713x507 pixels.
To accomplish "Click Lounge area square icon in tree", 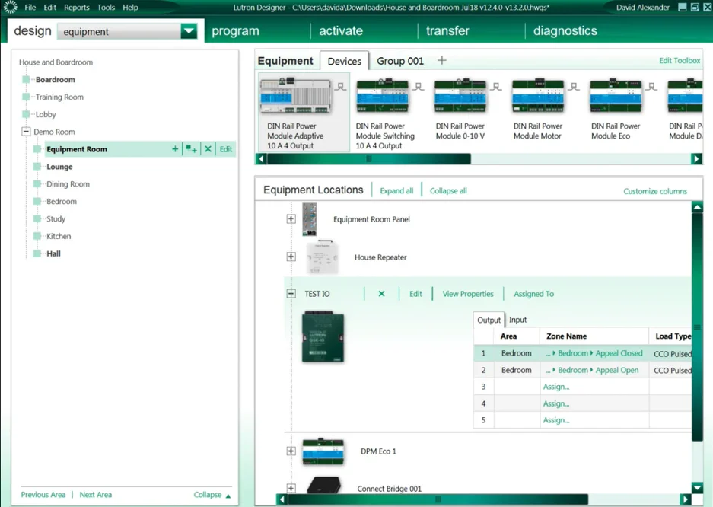I will tap(37, 167).
